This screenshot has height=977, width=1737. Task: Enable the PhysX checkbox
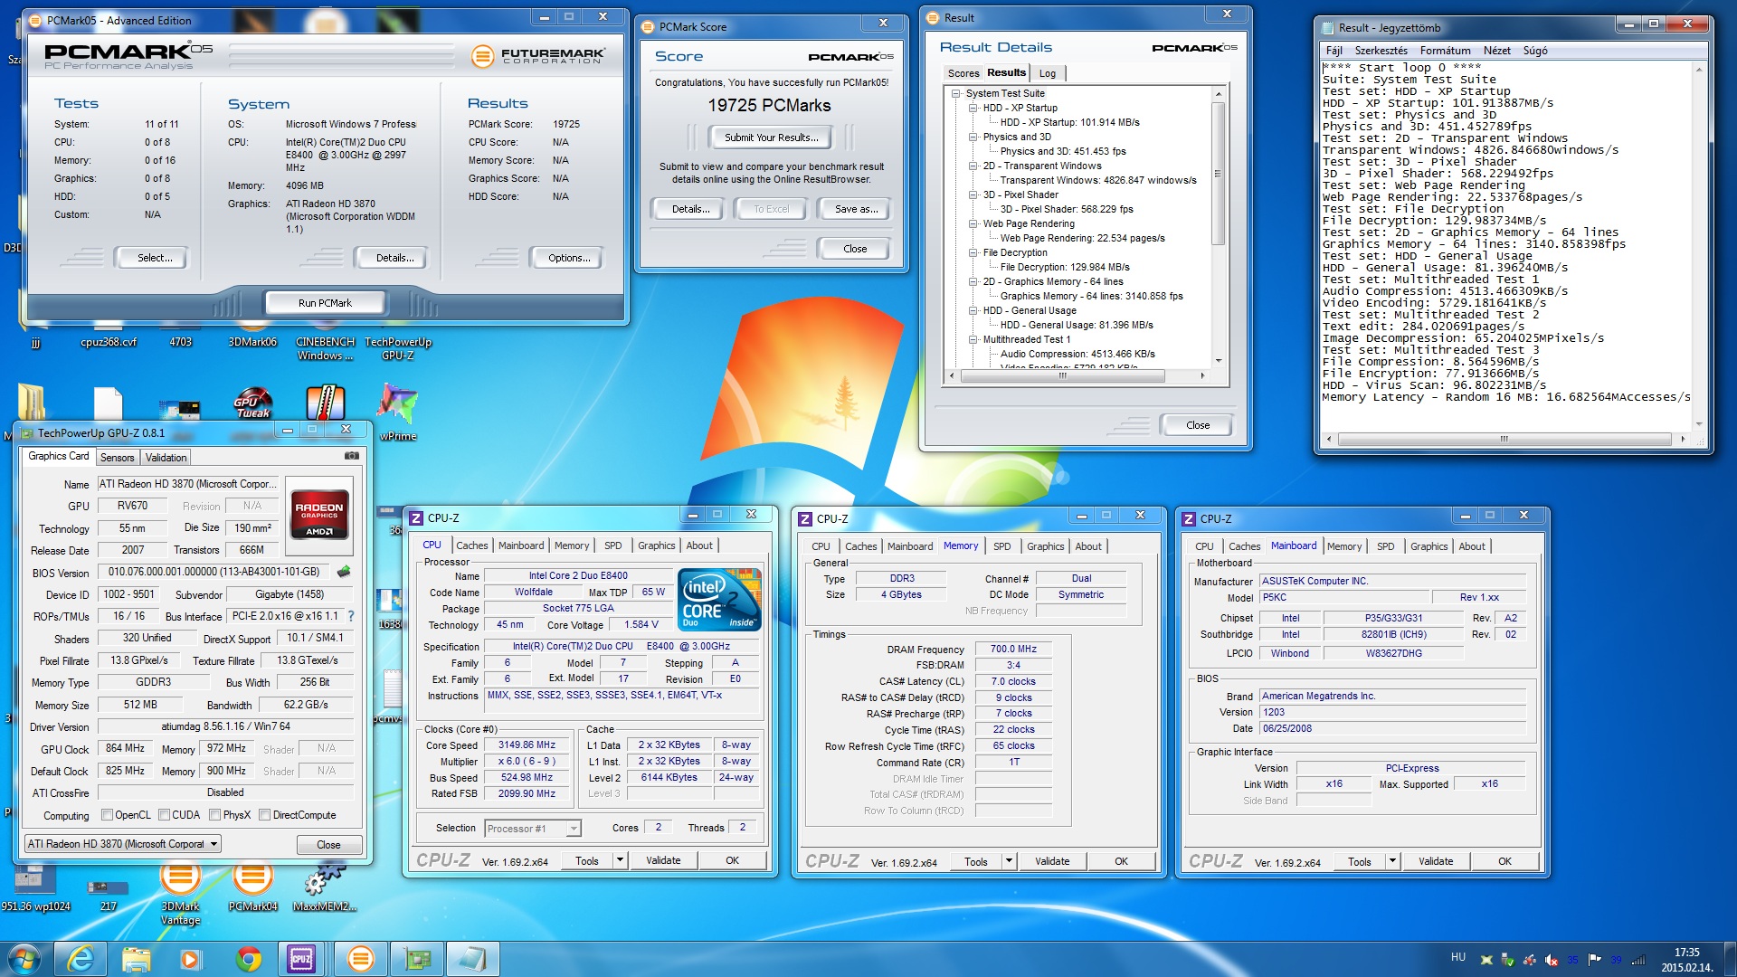tap(214, 815)
